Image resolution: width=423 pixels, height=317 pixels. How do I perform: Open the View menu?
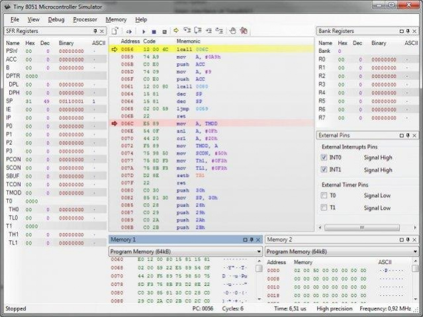coord(34,19)
